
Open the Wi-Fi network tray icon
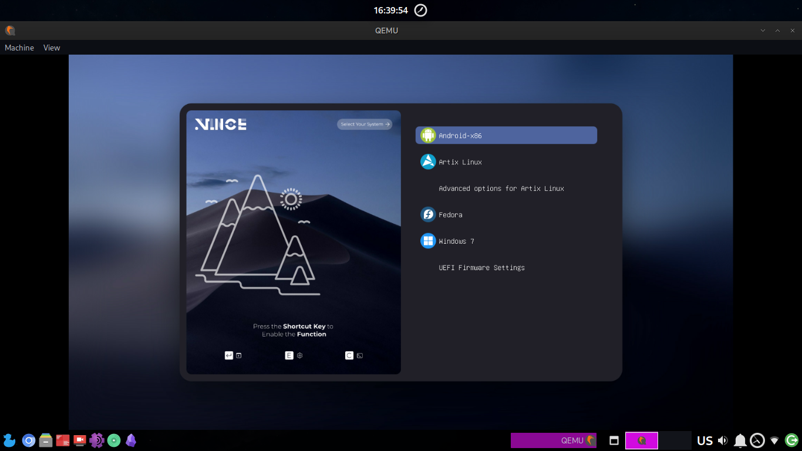(x=774, y=440)
